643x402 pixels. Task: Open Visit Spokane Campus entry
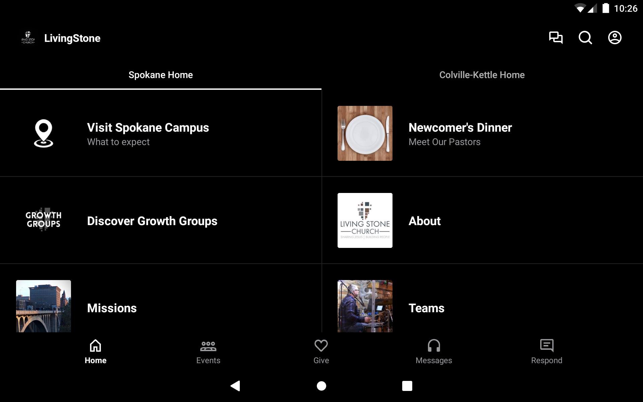point(148,134)
